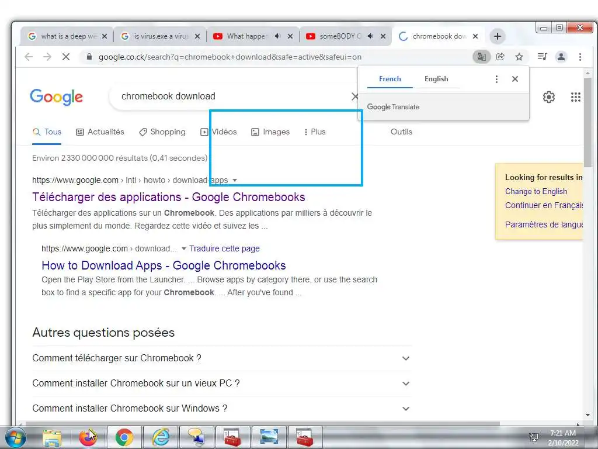Viewport: 598px width, 449px height.
Task: Click the Google Translate icon in address bar
Action: [x=481, y=57]
